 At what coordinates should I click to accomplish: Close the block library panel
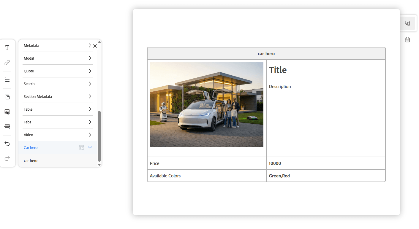click(x=95, y=46)
